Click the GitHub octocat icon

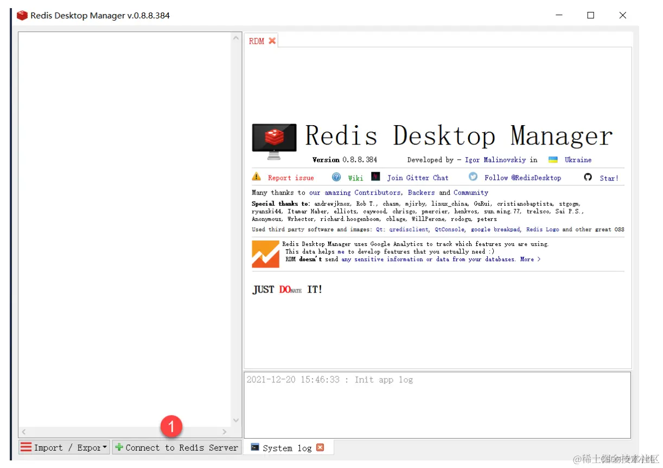click(588, 177)
